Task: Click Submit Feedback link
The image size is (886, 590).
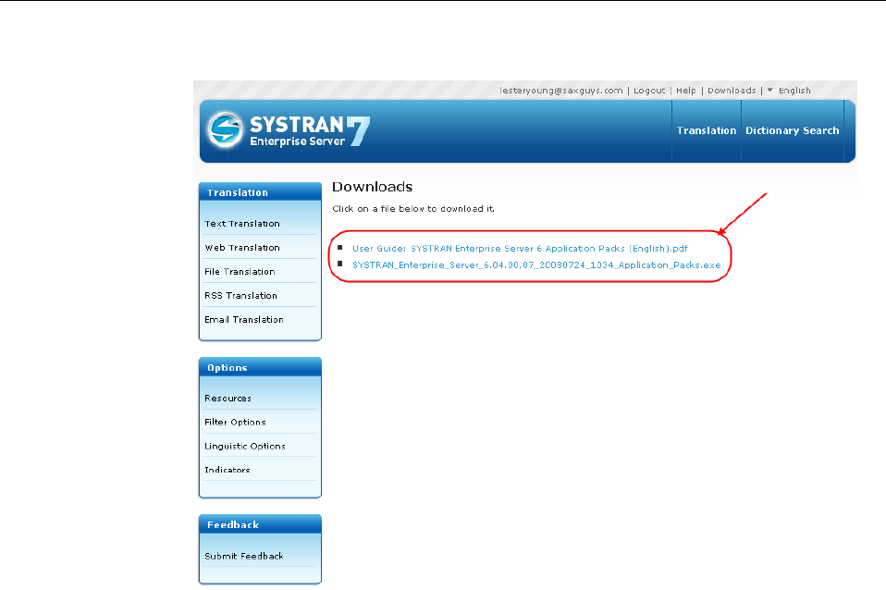Action: tap(243, 556)
